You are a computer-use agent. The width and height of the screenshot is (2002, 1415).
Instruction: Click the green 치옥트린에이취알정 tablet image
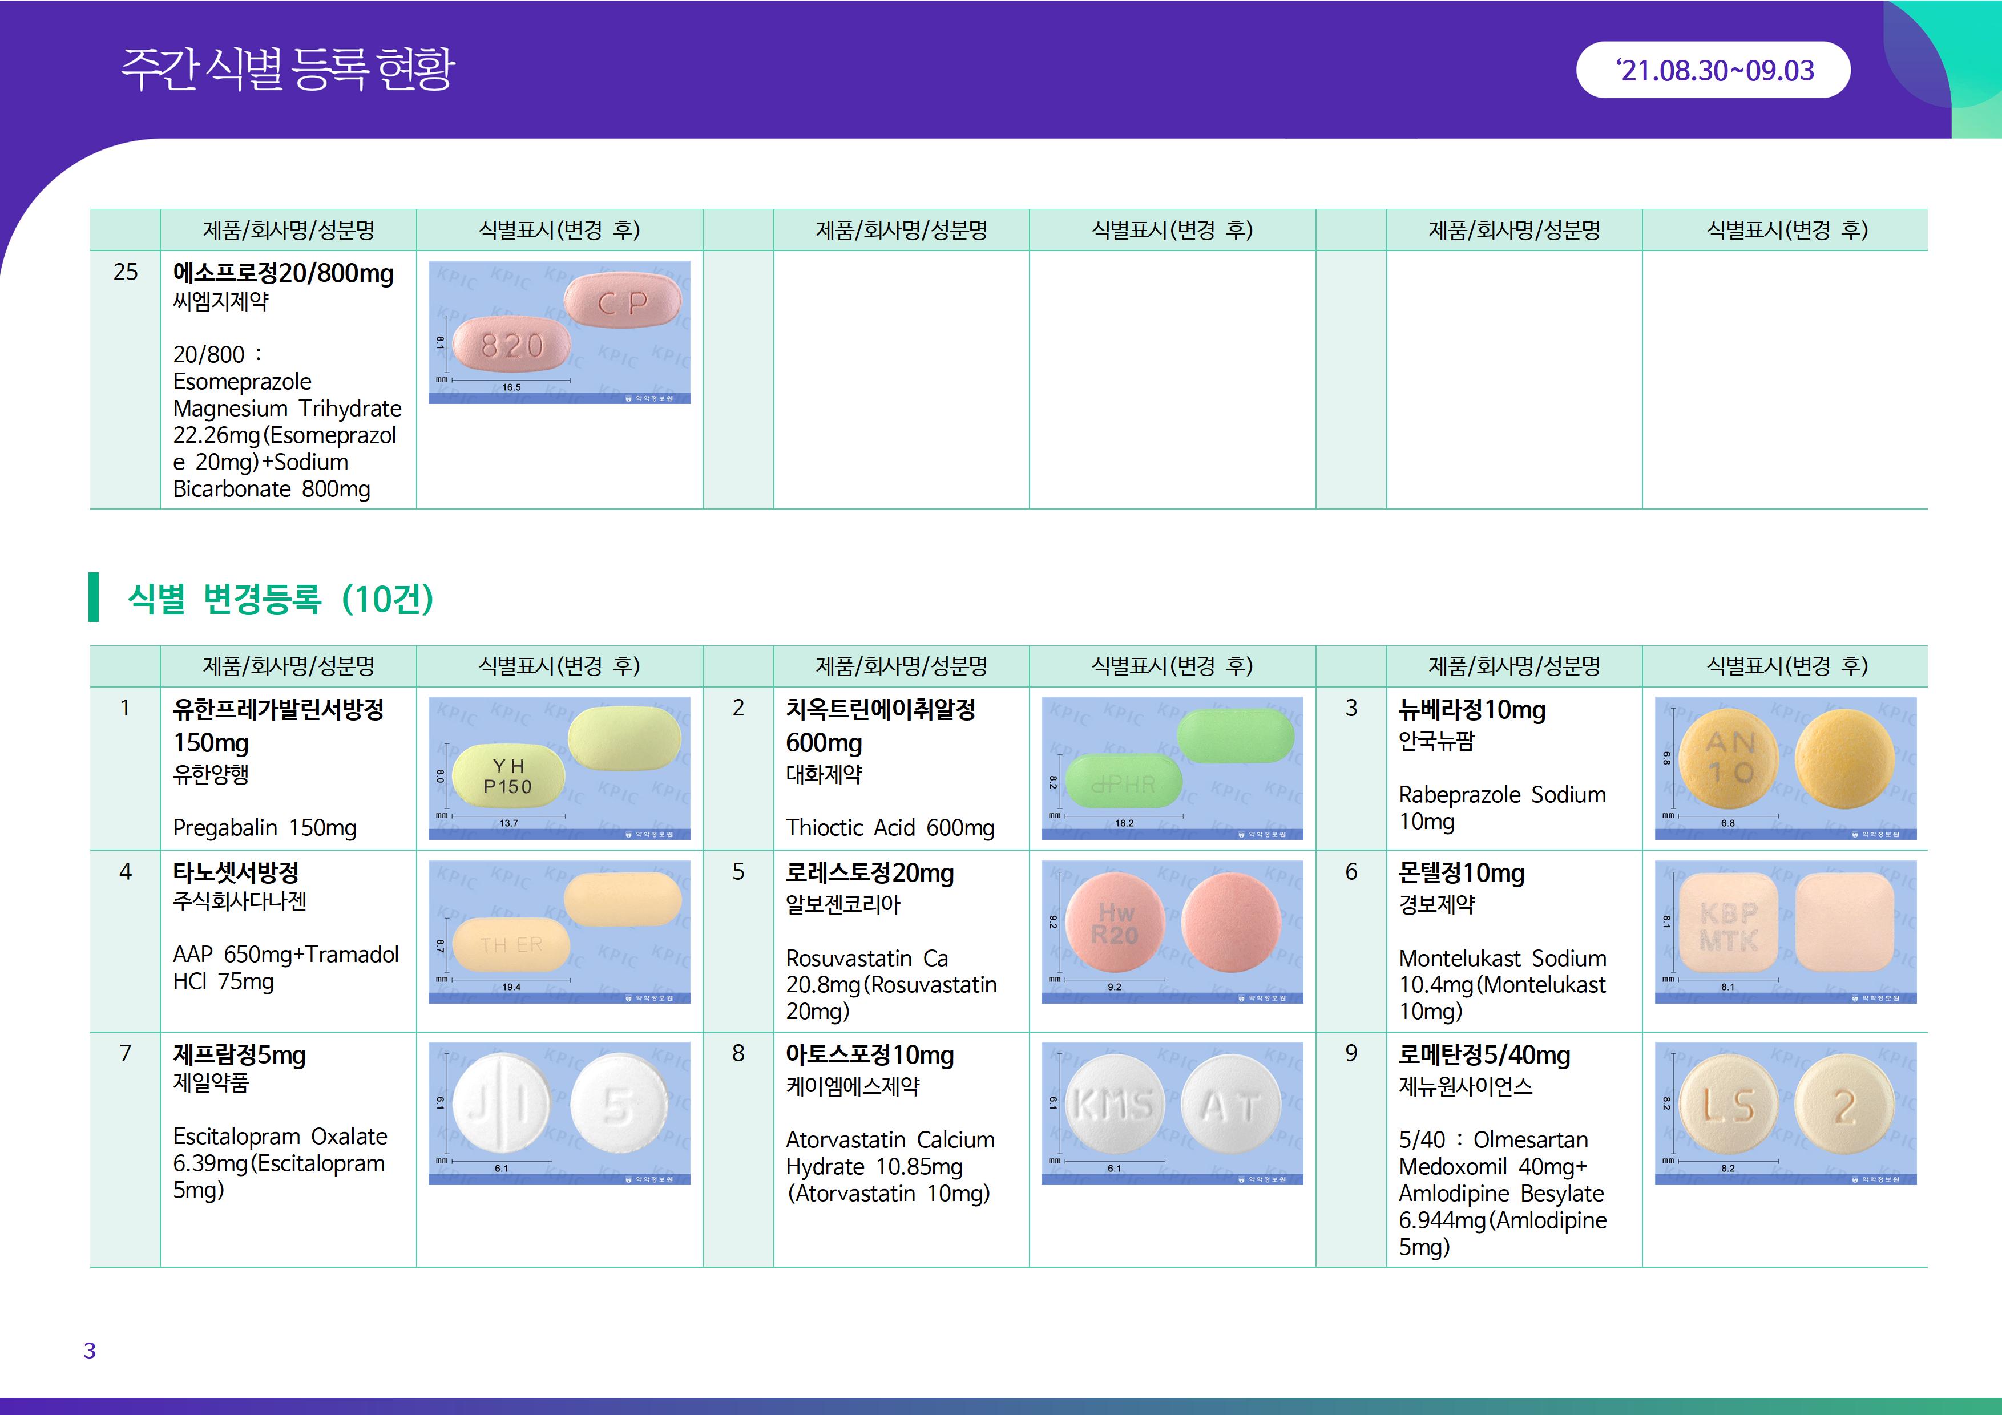[x=1172, y=768]
